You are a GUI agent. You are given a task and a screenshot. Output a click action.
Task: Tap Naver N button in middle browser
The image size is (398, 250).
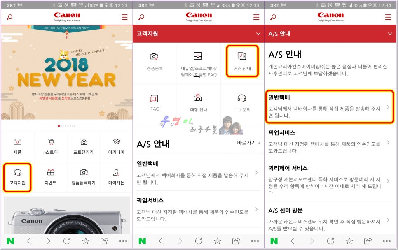coord(142,241)
